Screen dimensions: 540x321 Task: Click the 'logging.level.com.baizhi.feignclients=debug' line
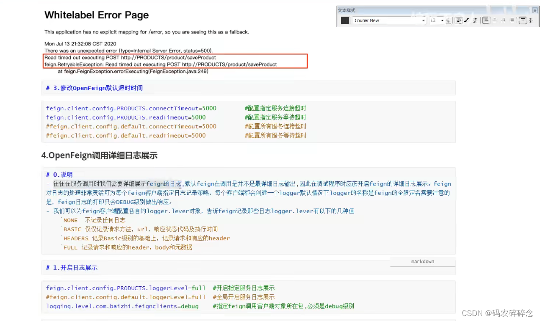pyautogui.click(x=122, y=306)
